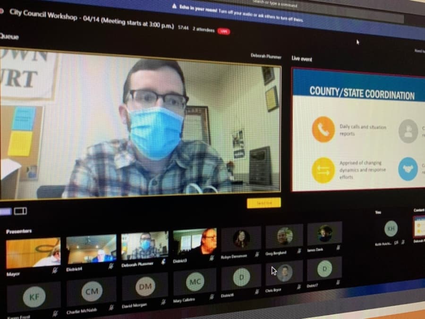
Task: Toggle District4's microphone mute icon
Action: 111,266
